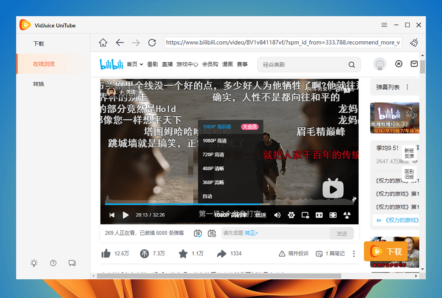Reload the page with refresh icon
Image resolution: width=442 pixels, height=298 pixels.
[152, 43]
